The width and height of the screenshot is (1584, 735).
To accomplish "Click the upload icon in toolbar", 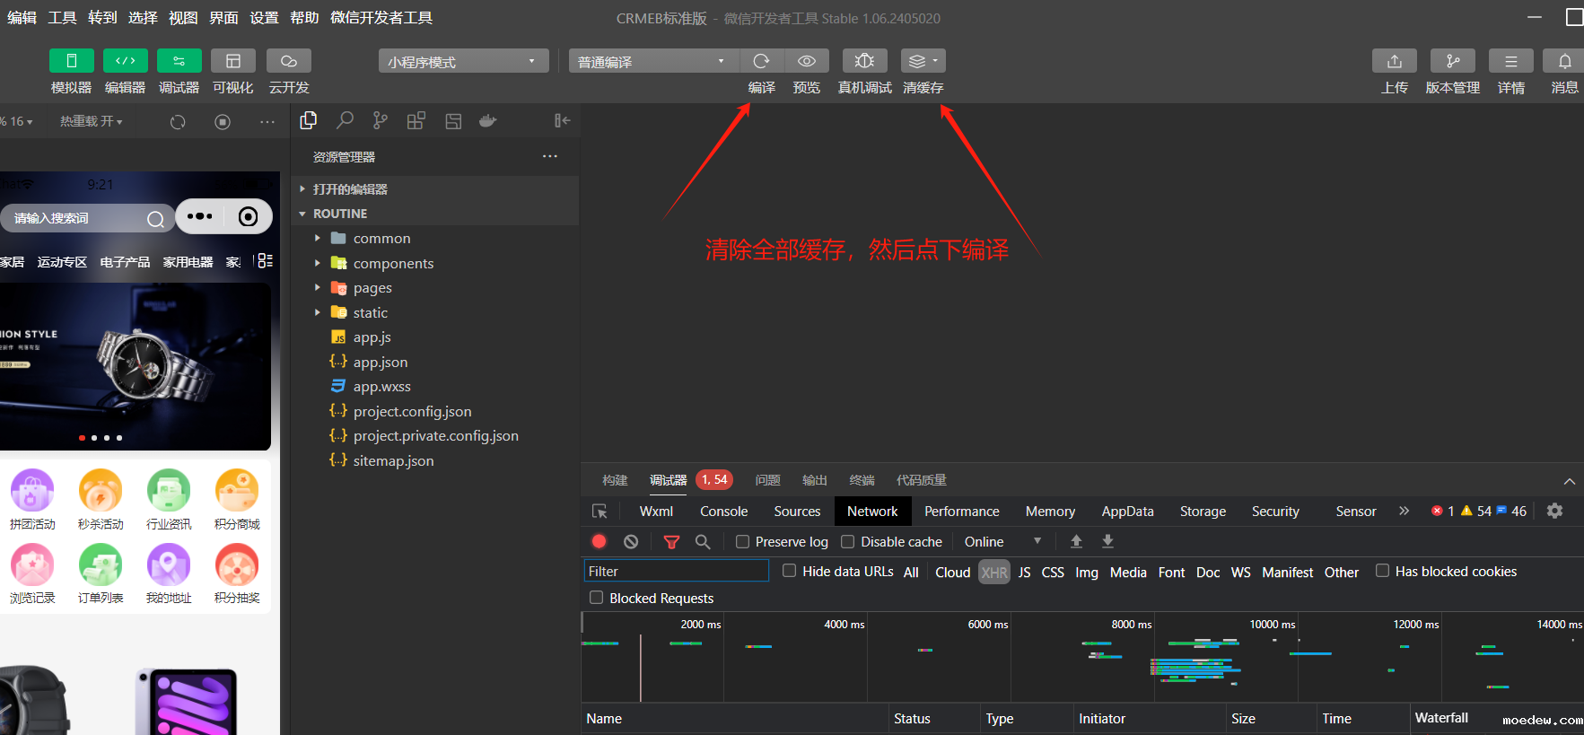I will click(x=1394, y=61).
